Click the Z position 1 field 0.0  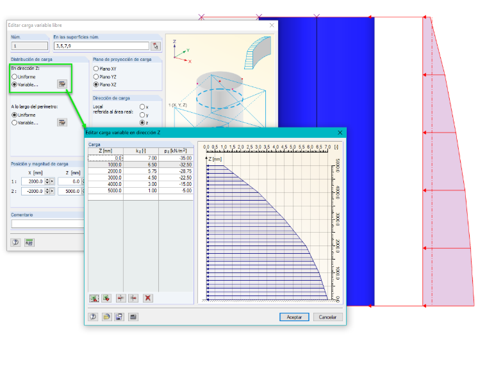[69, 181]
